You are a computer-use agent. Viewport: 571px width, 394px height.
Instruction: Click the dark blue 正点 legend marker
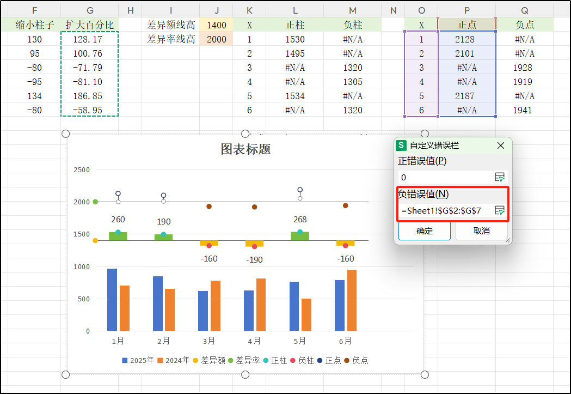click(x=319, y=360)
